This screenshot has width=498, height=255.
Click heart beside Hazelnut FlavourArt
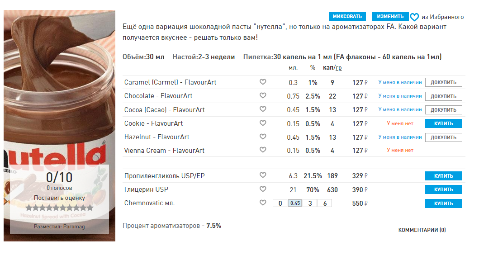tap(263, 137)
